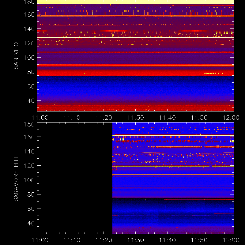
Task: Choose the Sagamore Hill plot's 11:10 time label
Action: click(x=72, y=240)
